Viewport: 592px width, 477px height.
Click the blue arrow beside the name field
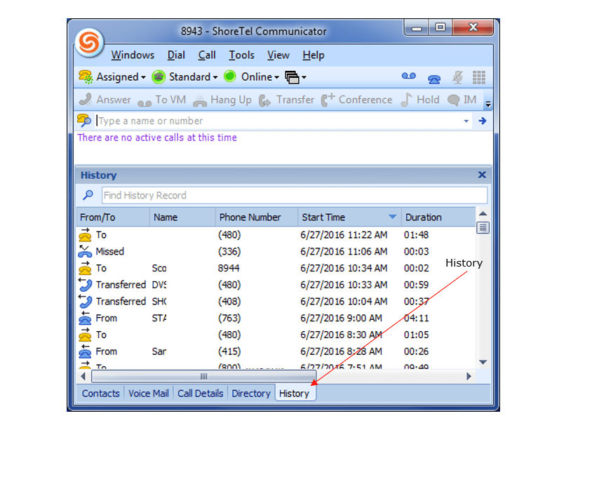481,120
